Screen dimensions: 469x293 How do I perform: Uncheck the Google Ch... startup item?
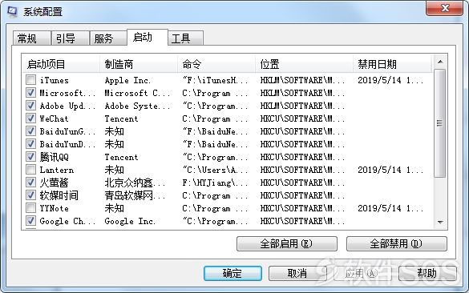pos(30,221)
